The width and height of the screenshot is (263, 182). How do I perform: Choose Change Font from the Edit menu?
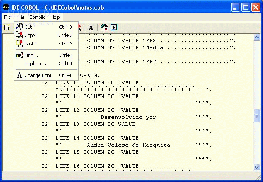(x=46, y=75)
